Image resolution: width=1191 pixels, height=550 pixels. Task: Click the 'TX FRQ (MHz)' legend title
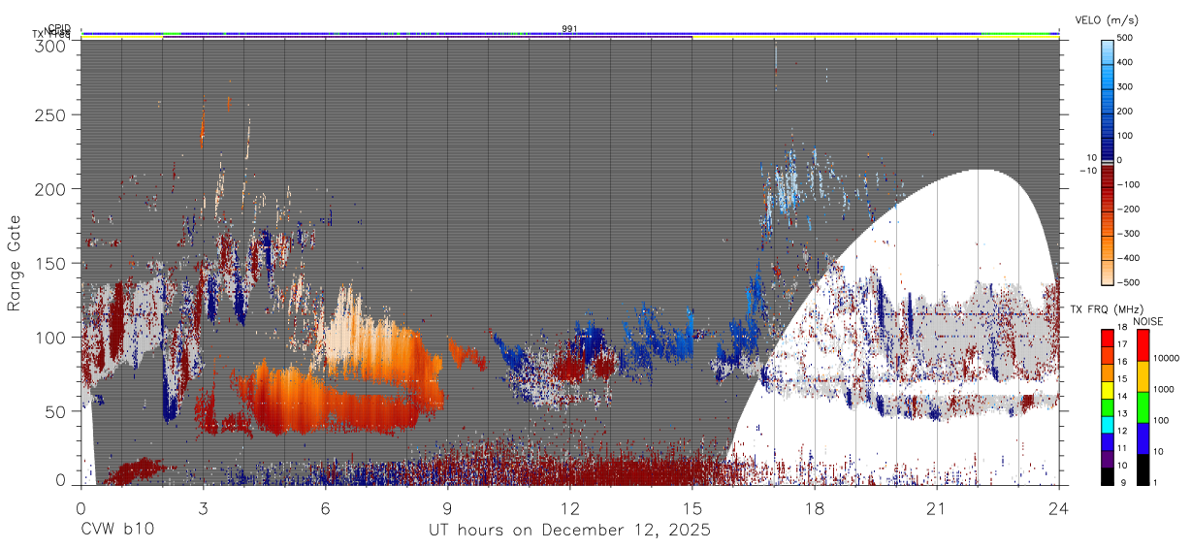(x=1105, y=309)
